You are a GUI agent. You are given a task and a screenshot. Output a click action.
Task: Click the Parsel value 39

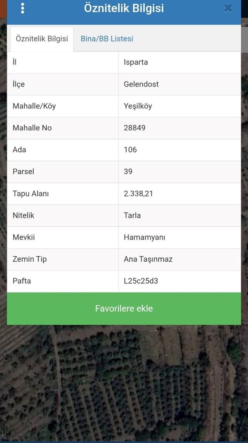[128, 171]
